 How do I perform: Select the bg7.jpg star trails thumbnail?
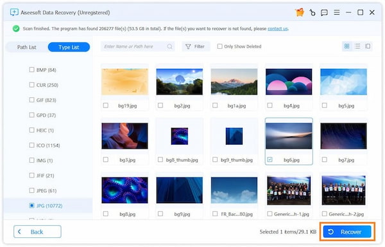click(343, 136)
